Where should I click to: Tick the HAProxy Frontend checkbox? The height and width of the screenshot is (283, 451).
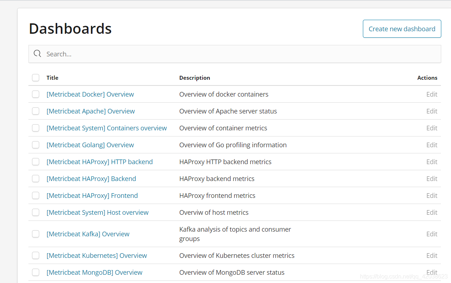coord(36,195)
